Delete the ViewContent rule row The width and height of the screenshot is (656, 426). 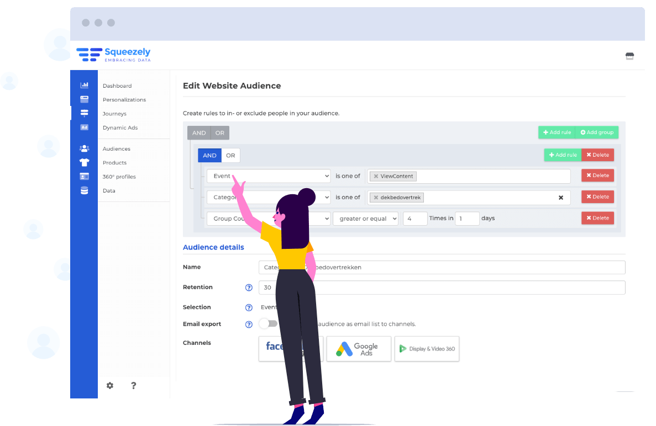(597, 175)
